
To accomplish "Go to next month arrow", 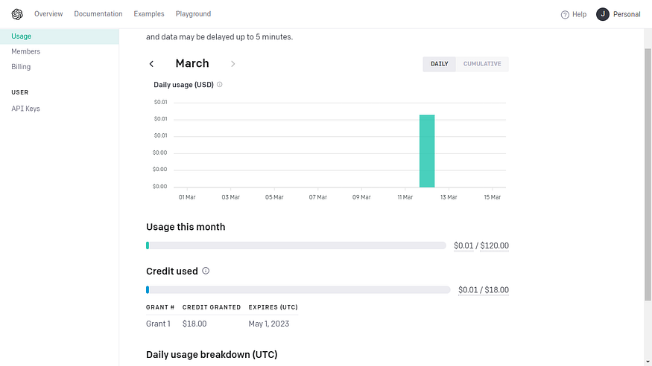I will [x=232, y=64].
